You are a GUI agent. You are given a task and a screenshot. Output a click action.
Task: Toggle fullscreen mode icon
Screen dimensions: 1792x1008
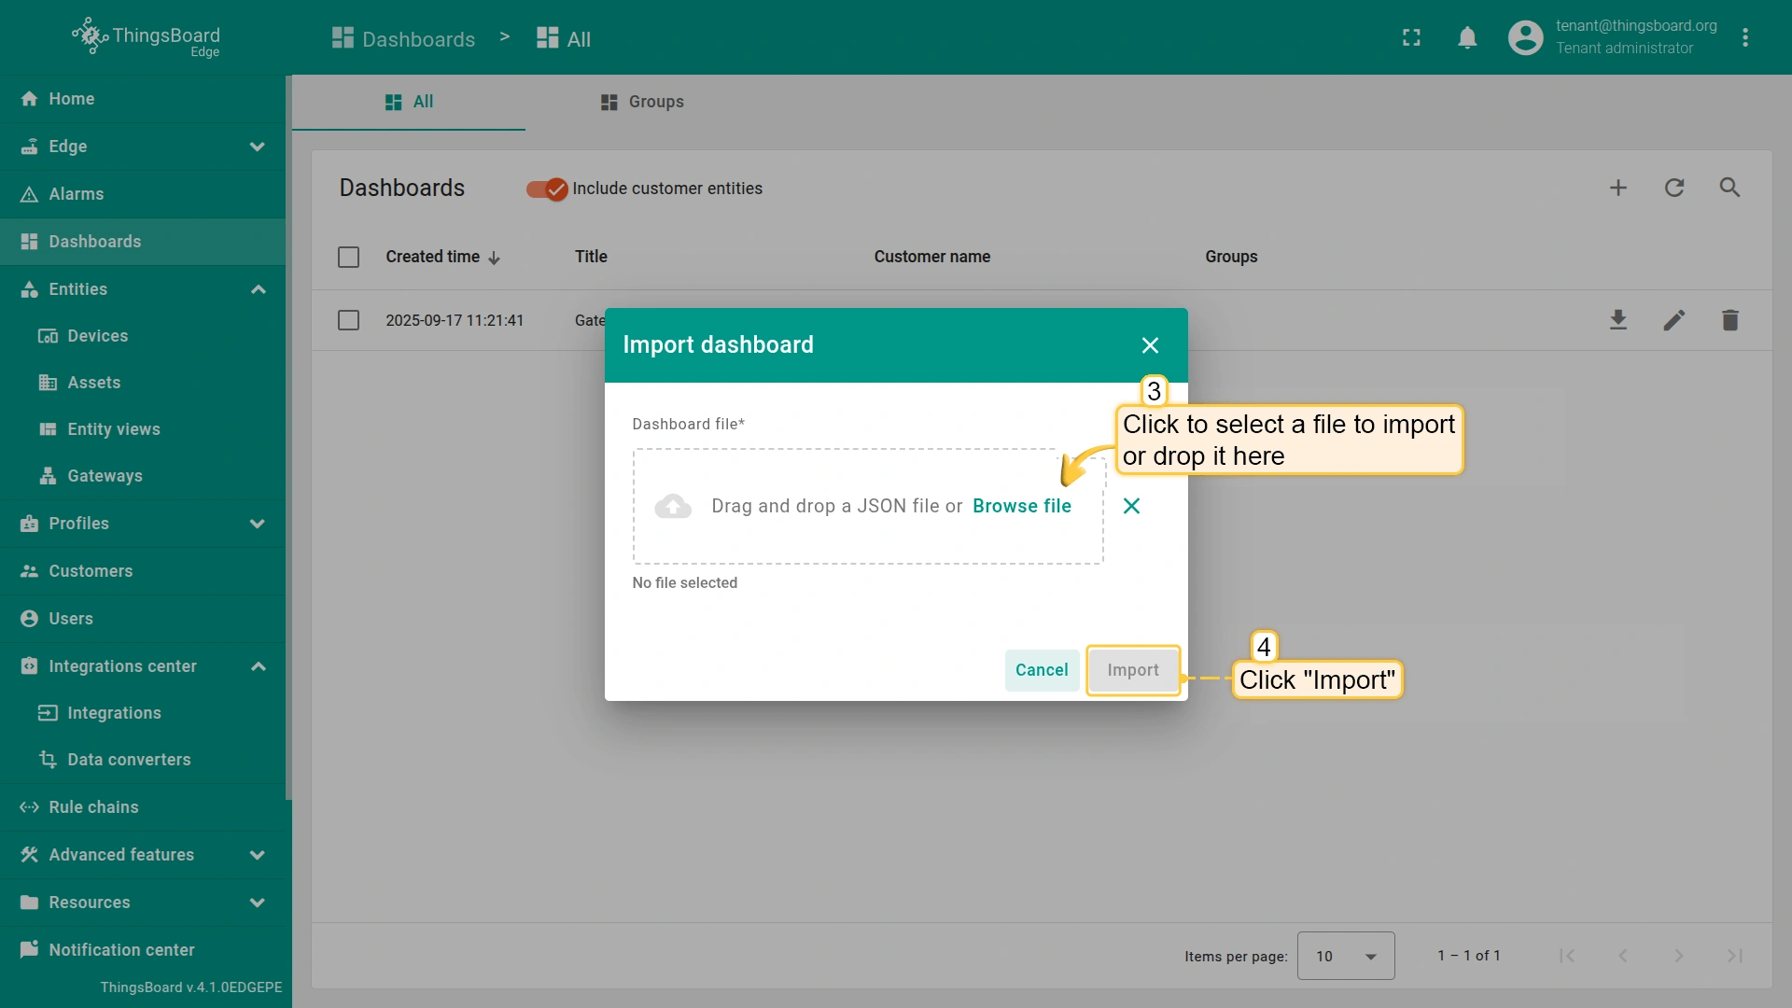point(1411,37)
